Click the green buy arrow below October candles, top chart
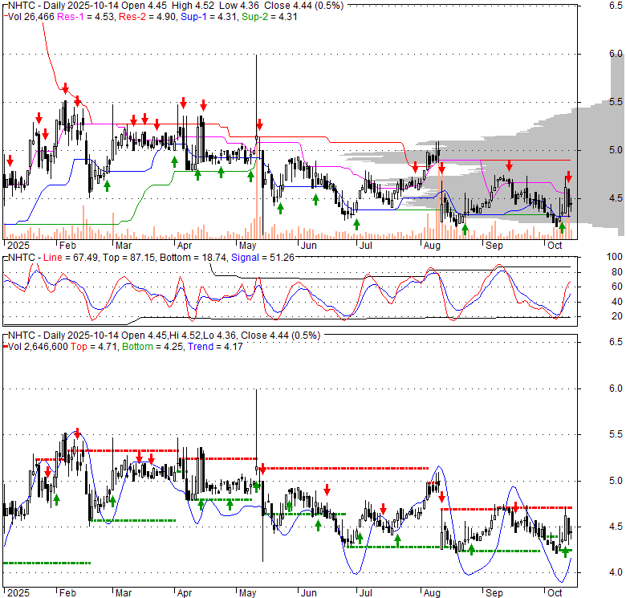The image size is (626, 598). tap(562, 228)
